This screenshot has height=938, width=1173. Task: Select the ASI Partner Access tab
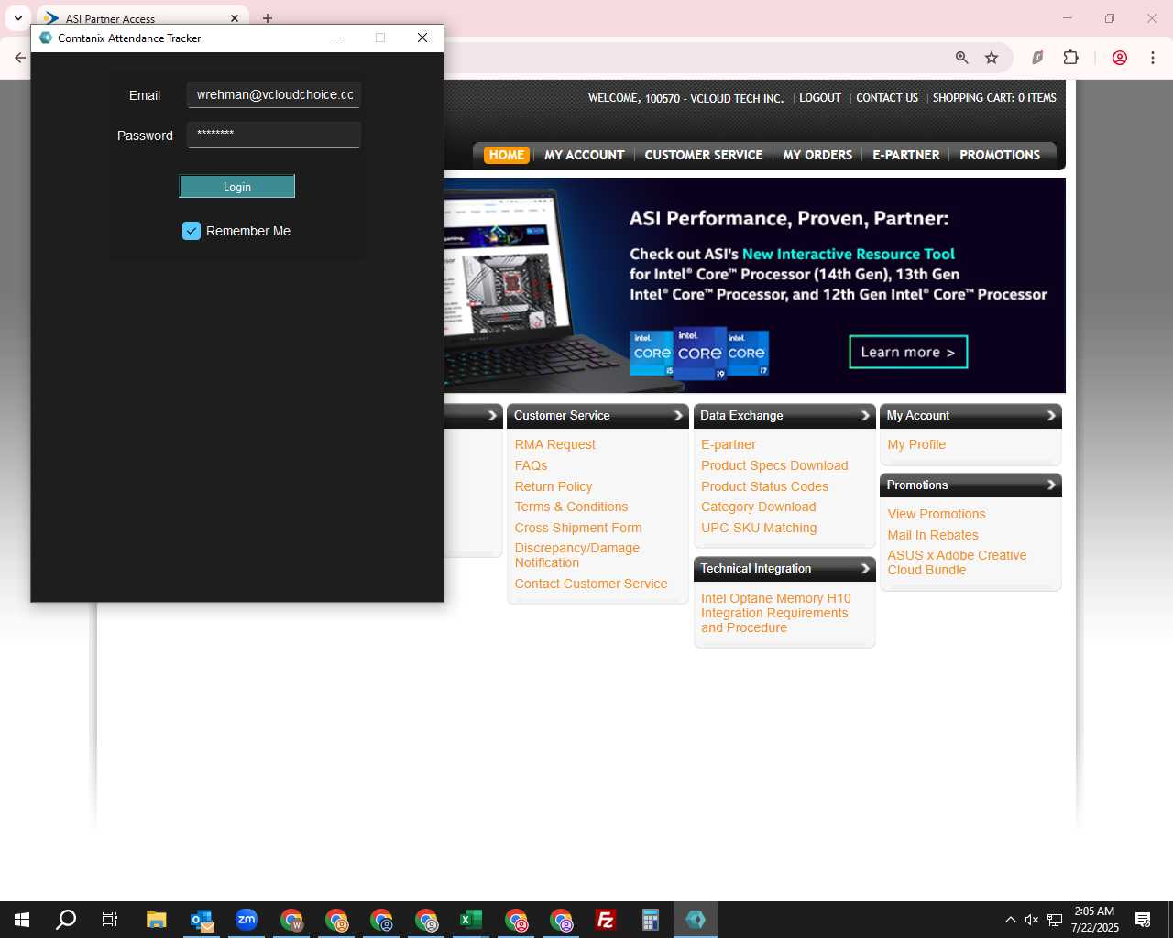[x=142, y=18]
